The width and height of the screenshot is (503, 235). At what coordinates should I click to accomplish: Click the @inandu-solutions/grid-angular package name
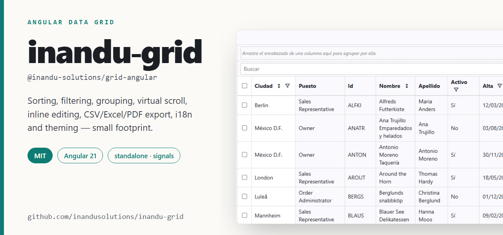(x=92, y=78)
